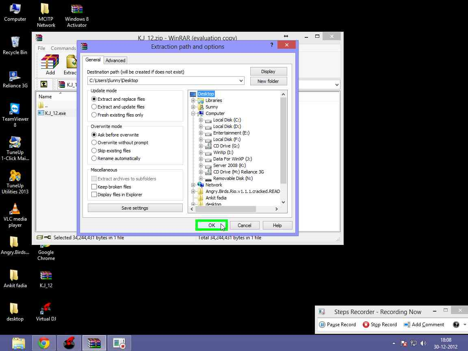Select Overwrite without prompt
The image size is (468, 351).
pos(120,143)
